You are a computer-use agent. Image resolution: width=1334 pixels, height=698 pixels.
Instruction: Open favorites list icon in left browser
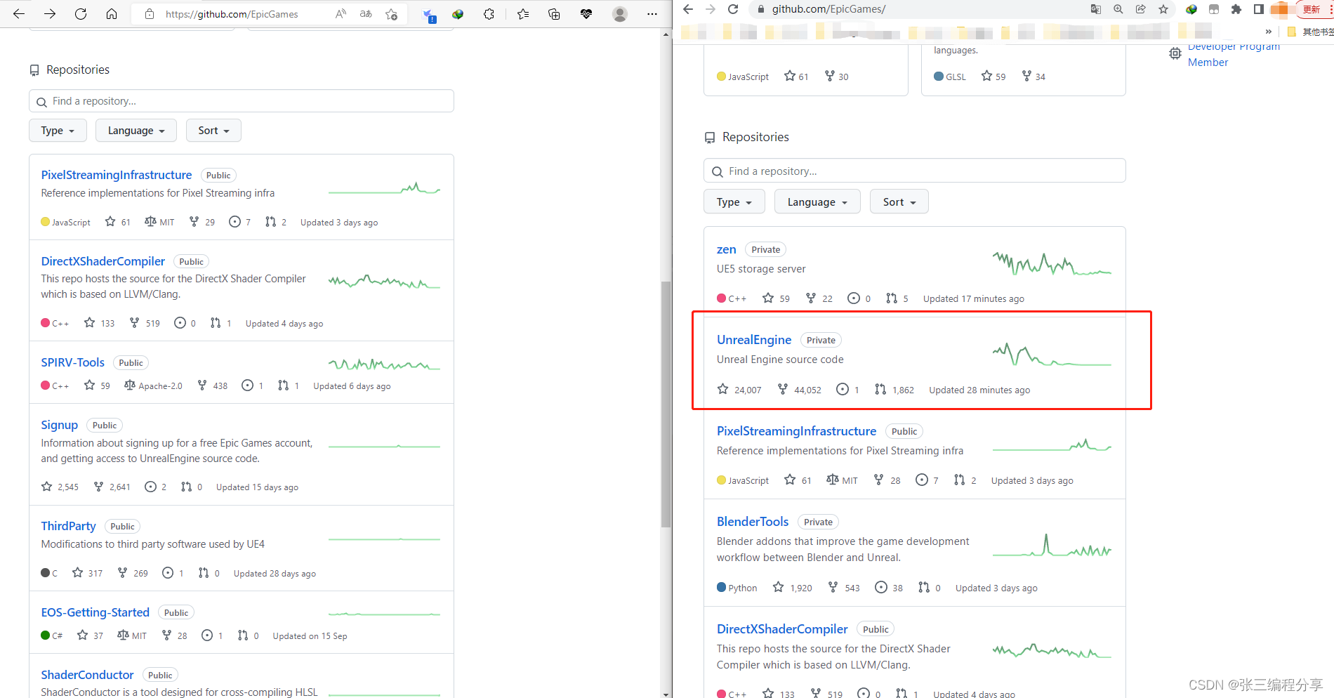[523, 14]
